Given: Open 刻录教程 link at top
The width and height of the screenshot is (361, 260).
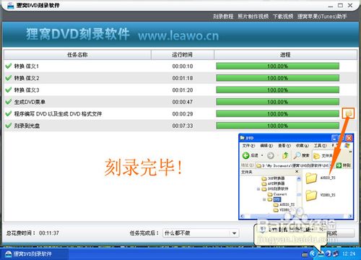Looking at the screenshot, I should tap(223, 17).
